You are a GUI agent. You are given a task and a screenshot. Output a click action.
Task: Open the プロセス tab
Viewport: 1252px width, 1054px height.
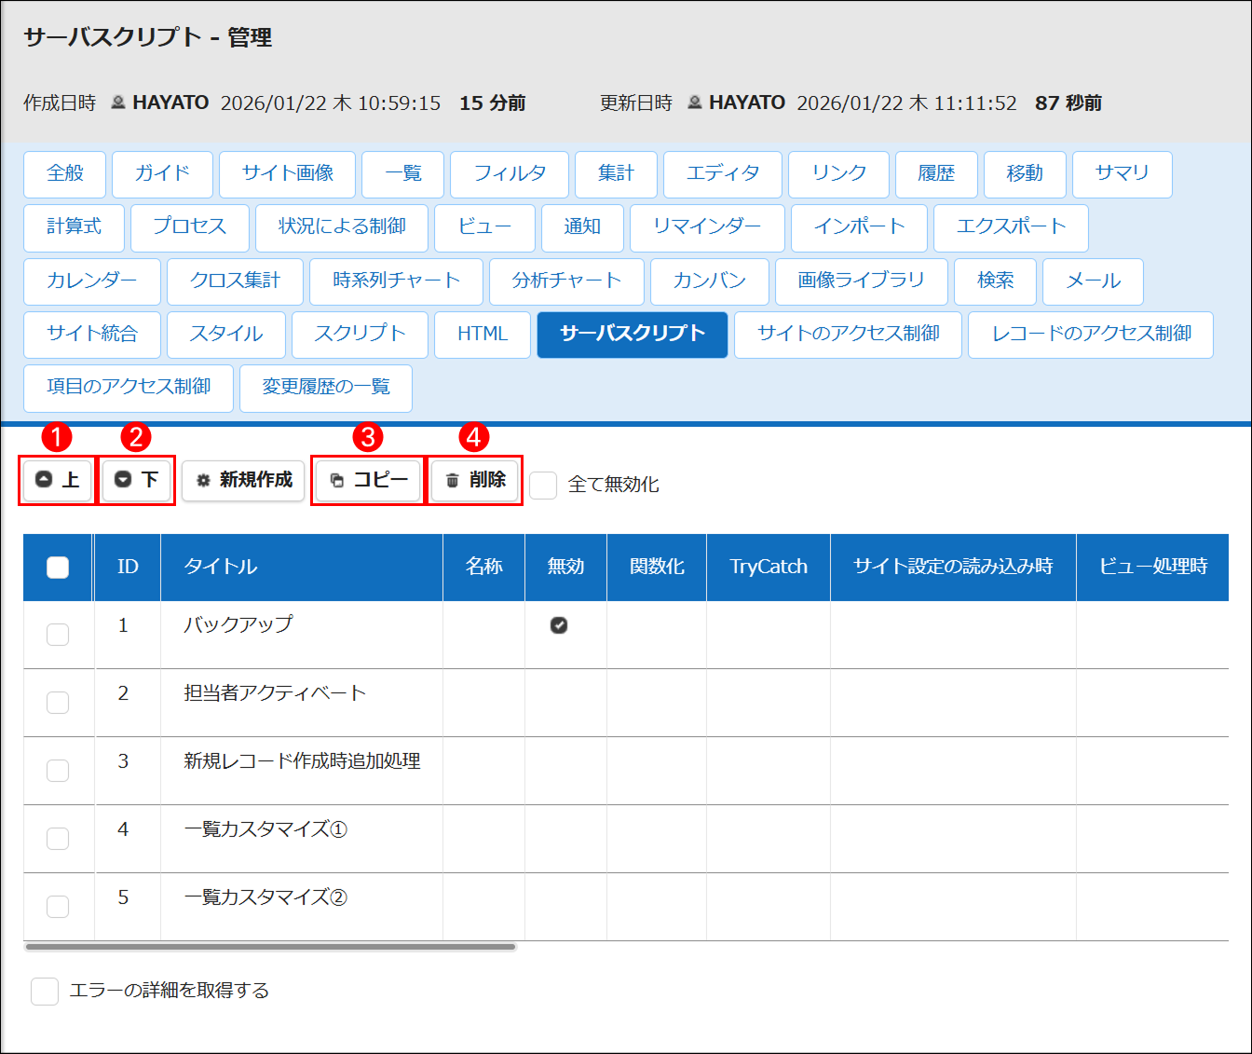(190, 227)
